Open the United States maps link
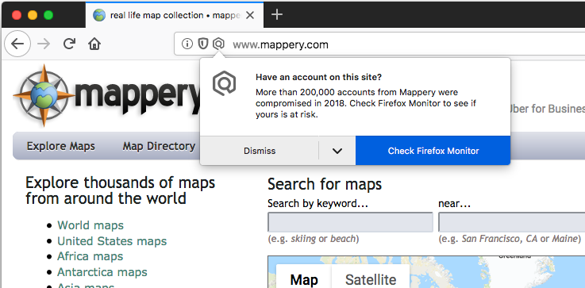The image size is (585, 288). click(112, 241)
